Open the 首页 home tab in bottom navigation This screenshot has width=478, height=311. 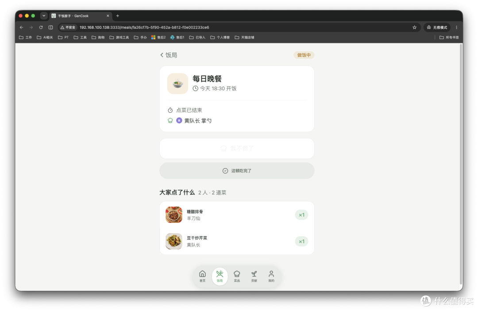coord(202,276)
